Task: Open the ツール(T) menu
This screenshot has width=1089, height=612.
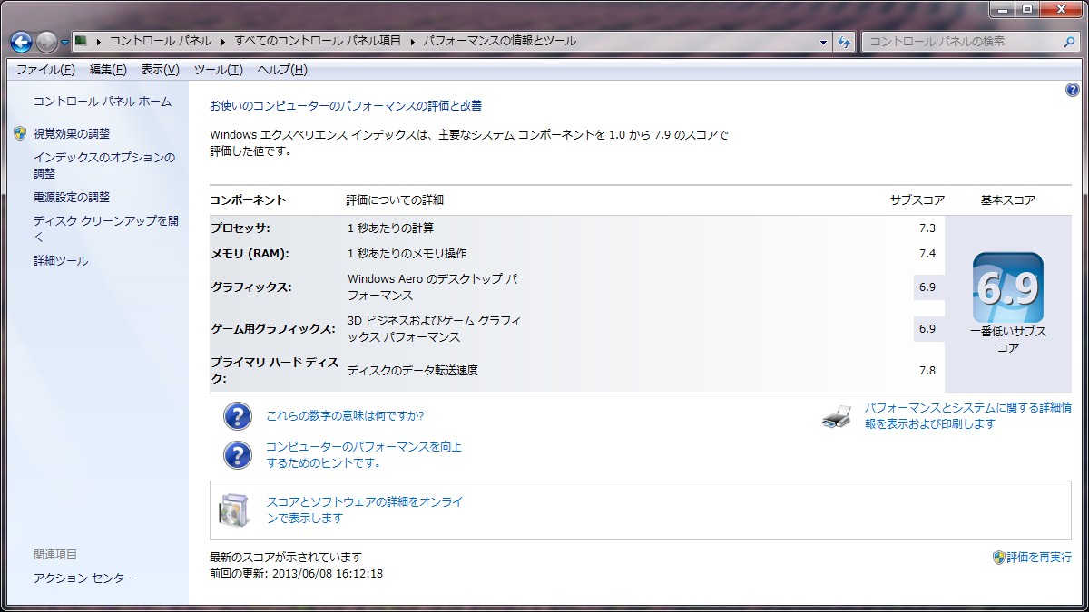Action: click(218, 70)
